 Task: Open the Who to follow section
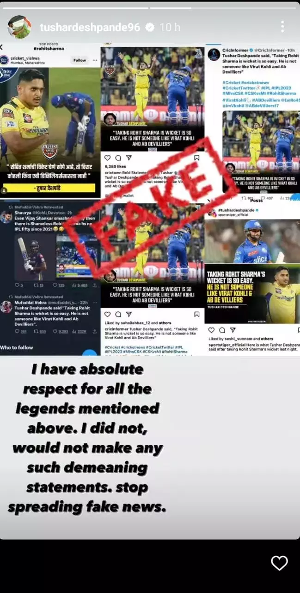[16, 347]
